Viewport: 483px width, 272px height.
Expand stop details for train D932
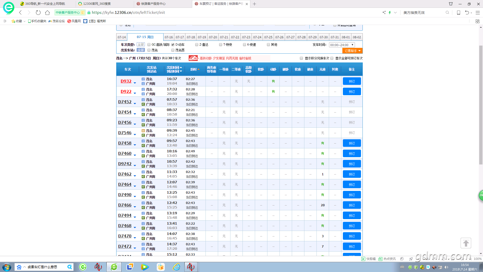135,83
